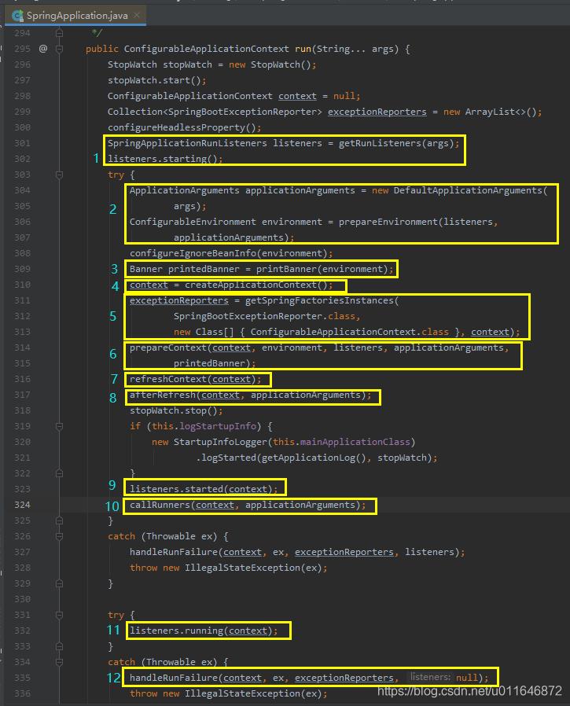Click the @ gutter marker on line 295
The width and height of the screenshot is (570, 706).
pyautogui.click(x=43, y=49)
